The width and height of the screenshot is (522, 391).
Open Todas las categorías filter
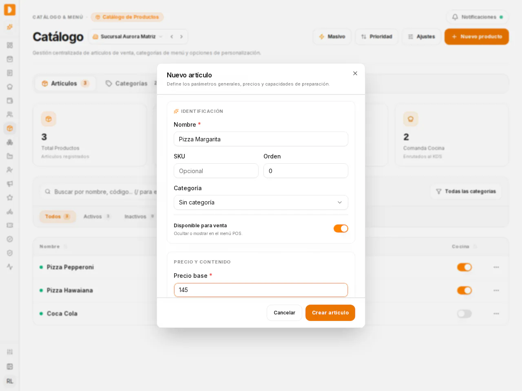[466, 191]
